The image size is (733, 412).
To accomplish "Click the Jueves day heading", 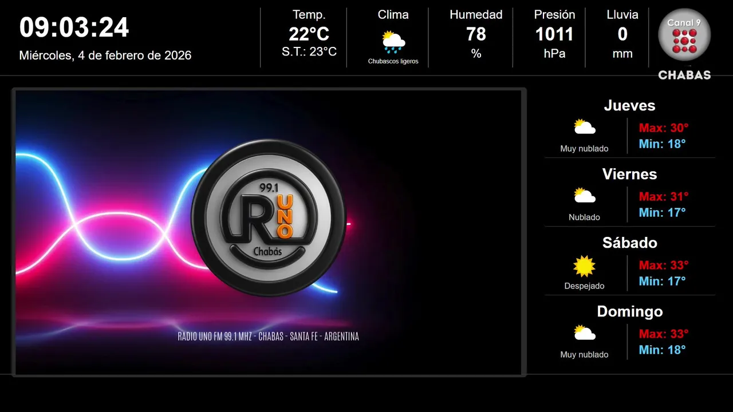I will [x=629, y=105].
